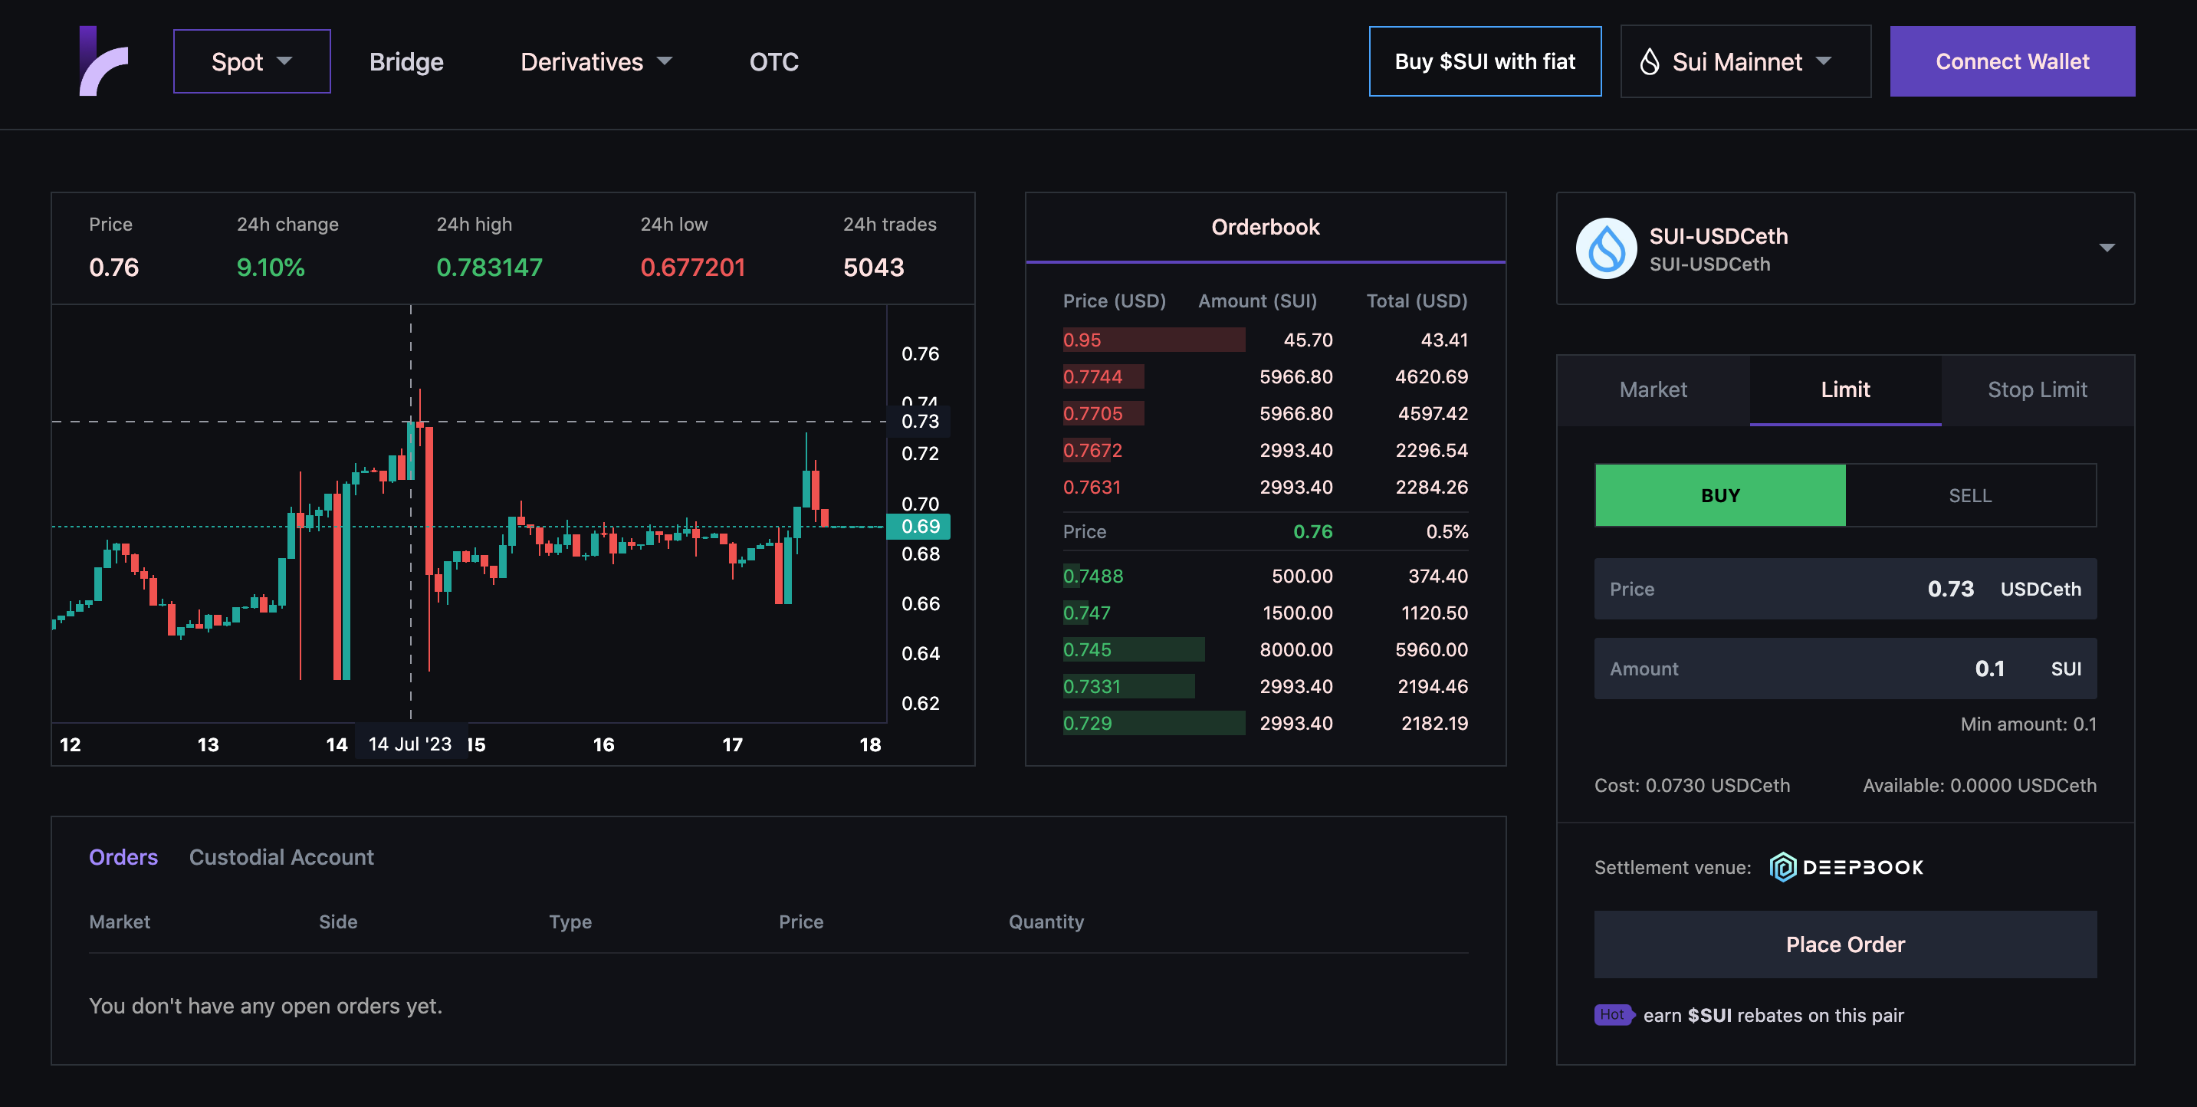Click the 0.745 bid depth bar row

[x=1133, y=650]
